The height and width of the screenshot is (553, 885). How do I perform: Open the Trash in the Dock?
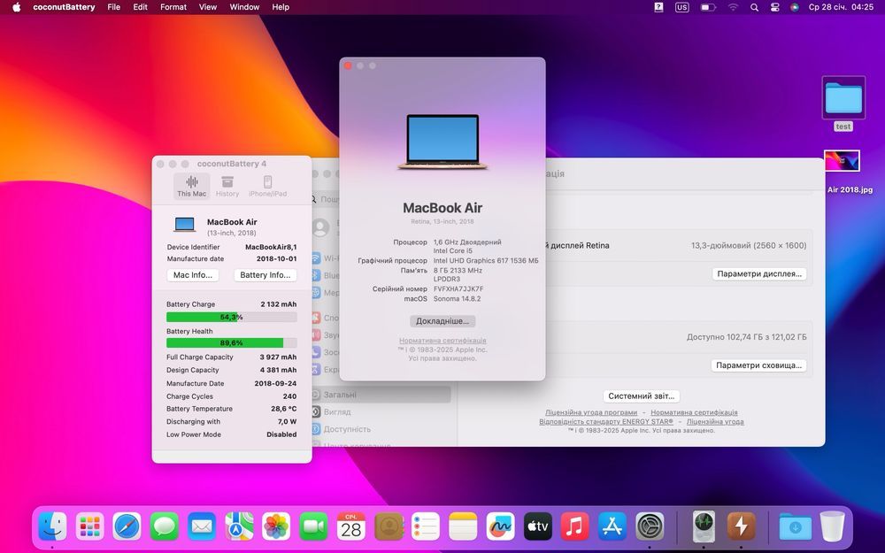coord(832,527)
